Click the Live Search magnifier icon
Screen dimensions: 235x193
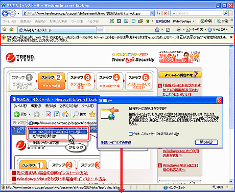226,13
